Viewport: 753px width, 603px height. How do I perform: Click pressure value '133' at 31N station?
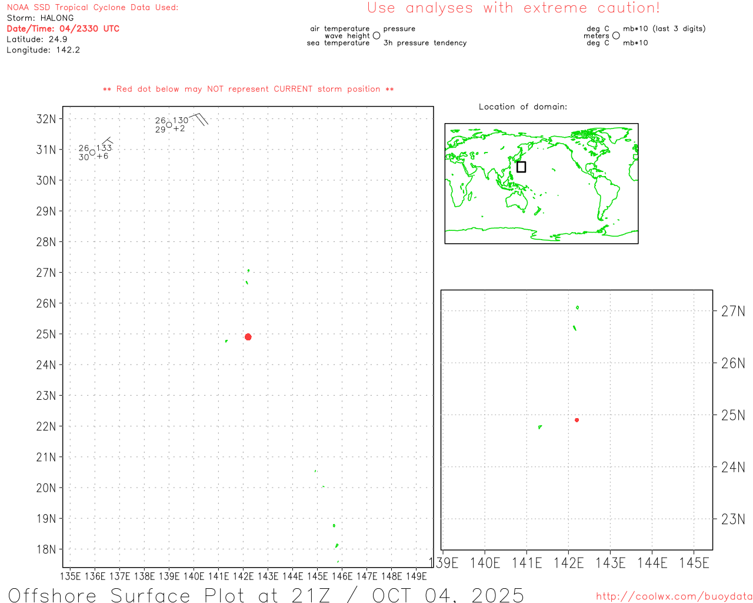104,148
